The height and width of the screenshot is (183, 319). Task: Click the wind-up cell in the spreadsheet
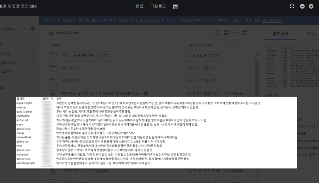(x=21, y=107)
